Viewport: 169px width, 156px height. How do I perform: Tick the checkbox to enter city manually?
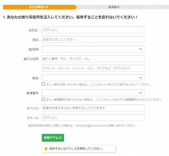coord(43,84)
